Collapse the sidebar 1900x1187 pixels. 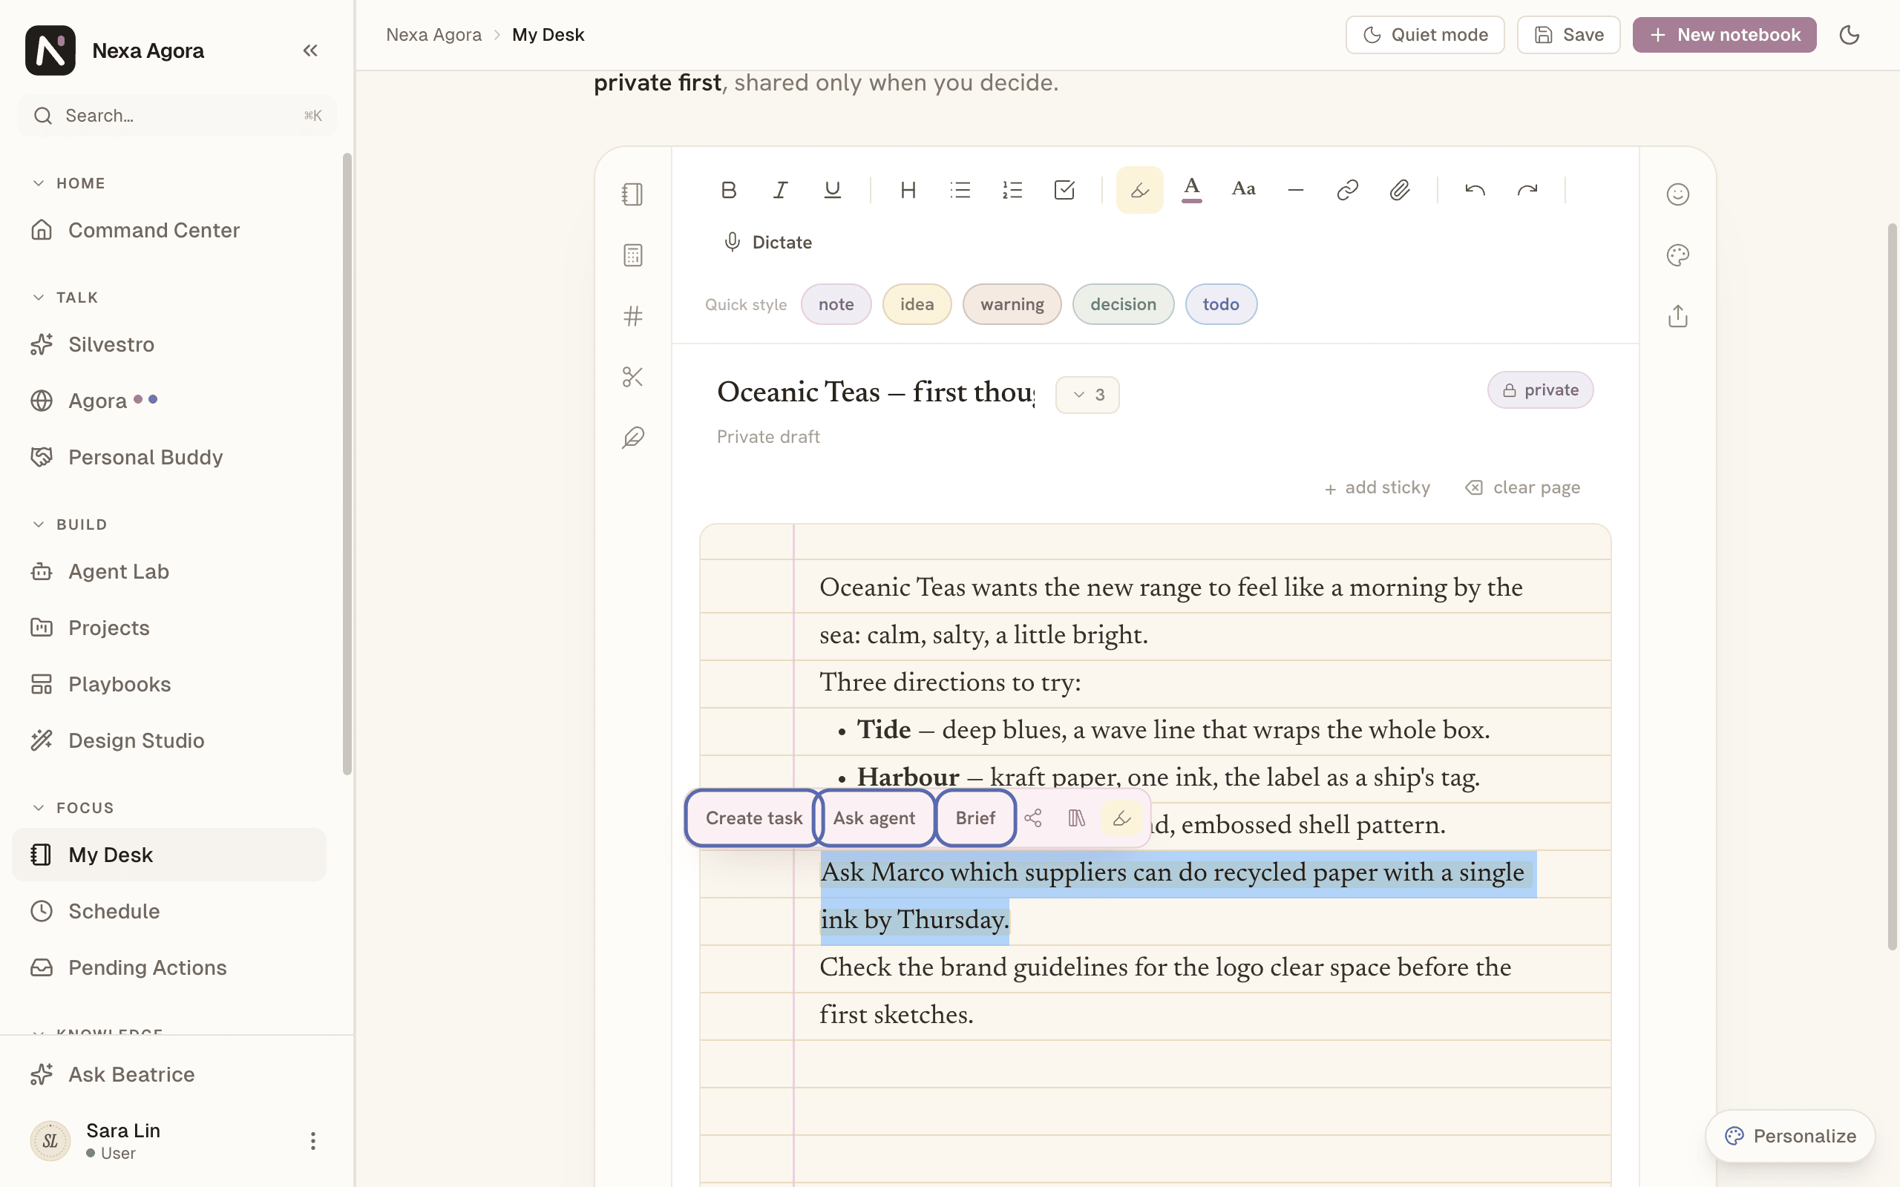point(310,50)
